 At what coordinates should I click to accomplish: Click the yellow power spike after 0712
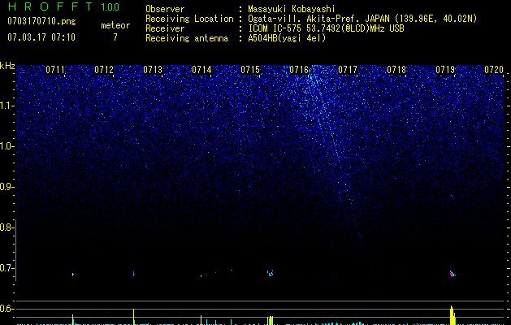[x=133, y=317]
